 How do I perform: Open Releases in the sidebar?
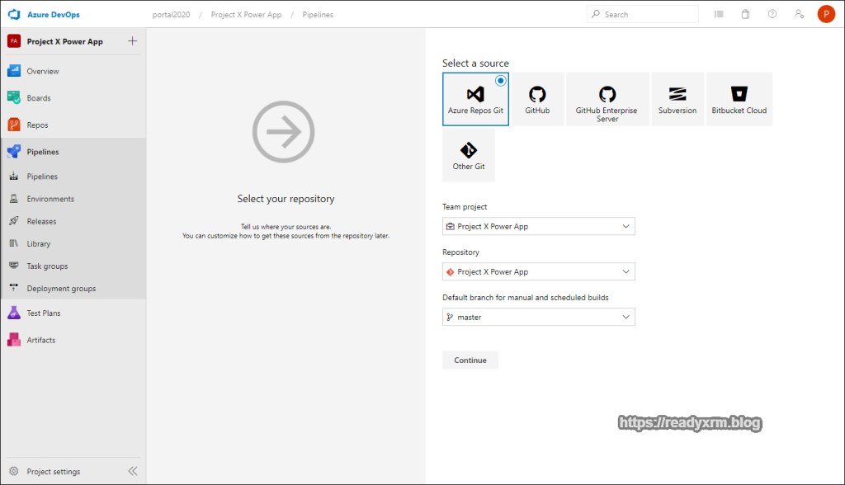(x=41, y=221)
